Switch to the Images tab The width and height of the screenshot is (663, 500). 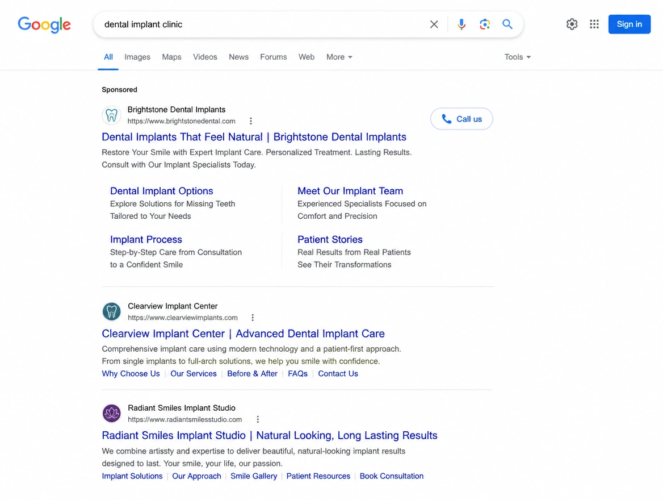point(137,57)
